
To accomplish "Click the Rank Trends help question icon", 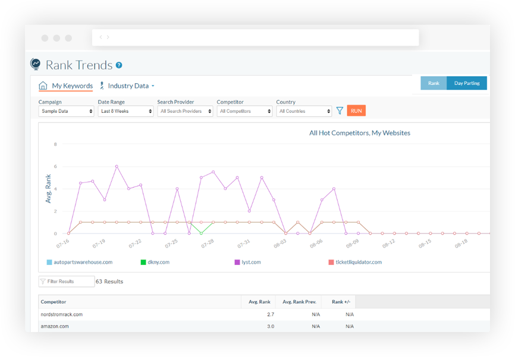I will [119, 65].
